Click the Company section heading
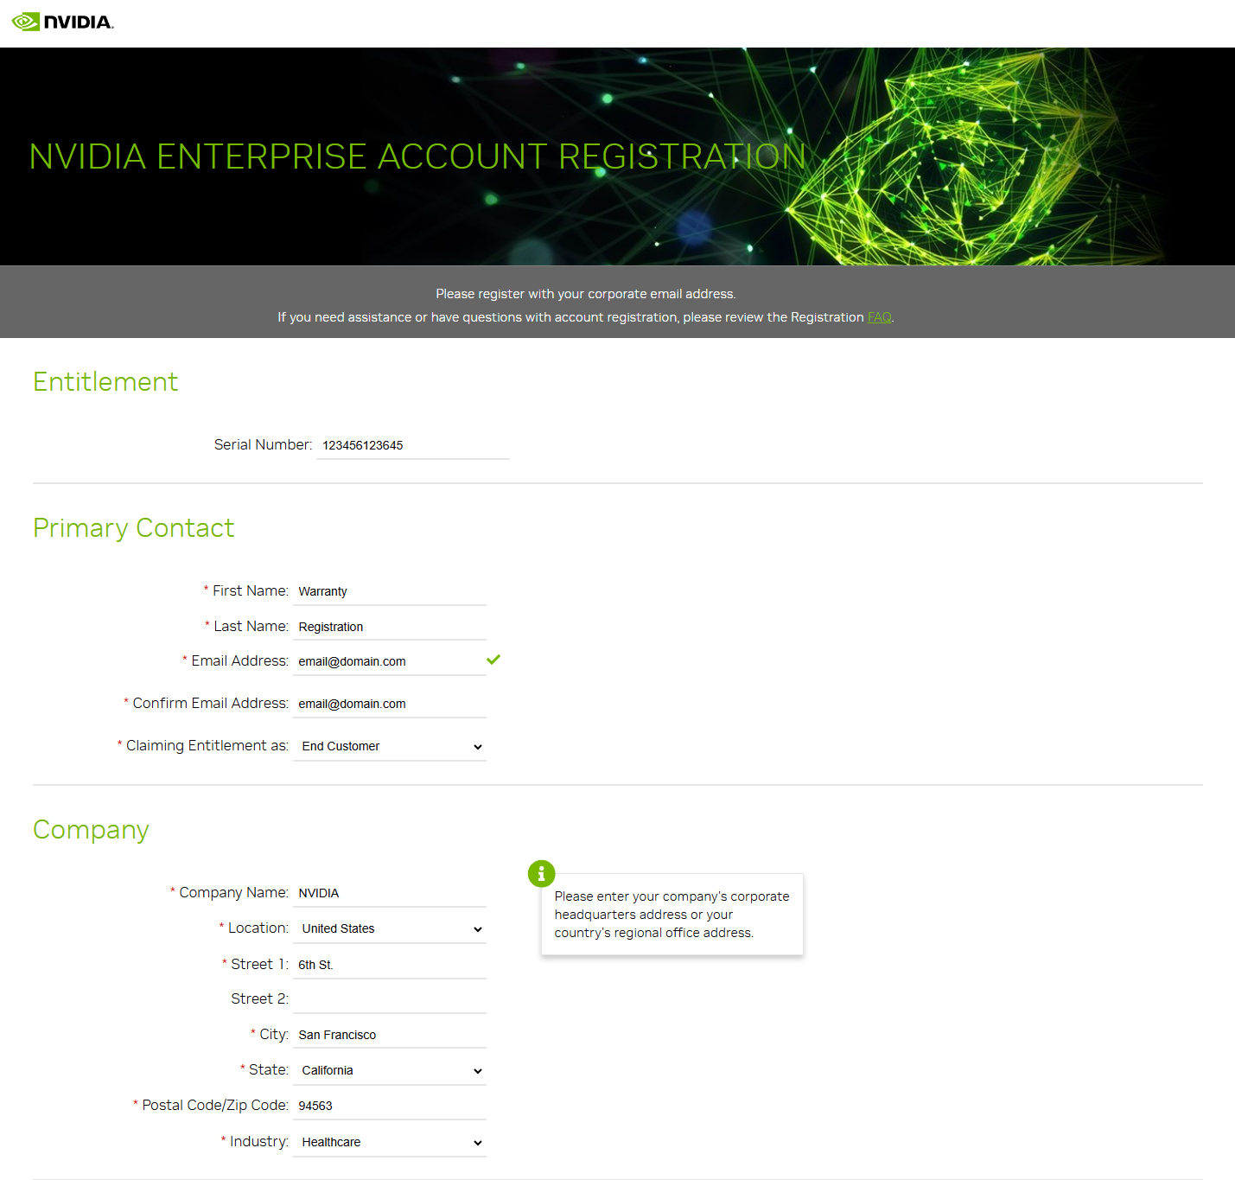The image size is (1235, 1180). 91,830
